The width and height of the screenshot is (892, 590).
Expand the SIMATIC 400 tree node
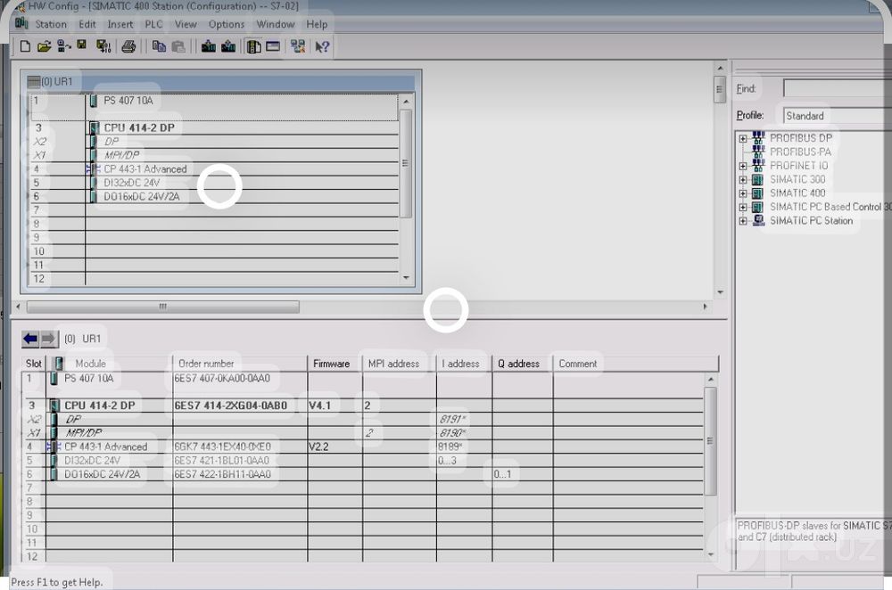pyautogui.click(x=743, y=193)
